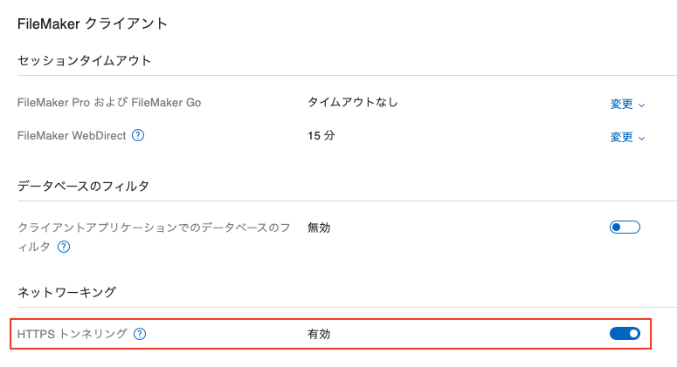Expand 変更 for FileMaker Pro and Go timeout
Image resolution: width=677 pixels, height=367 pixels.
click(626, 104)
